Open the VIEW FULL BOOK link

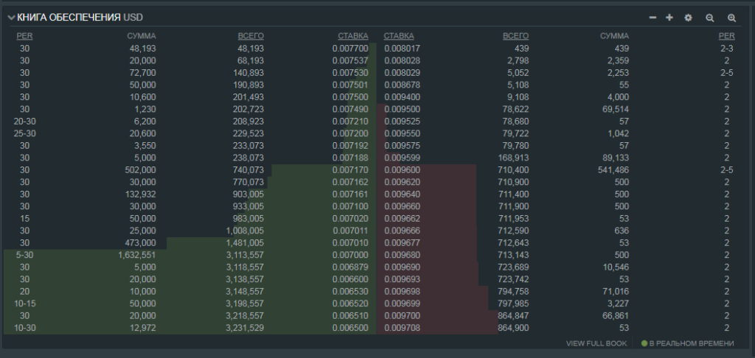click(596, 343)
